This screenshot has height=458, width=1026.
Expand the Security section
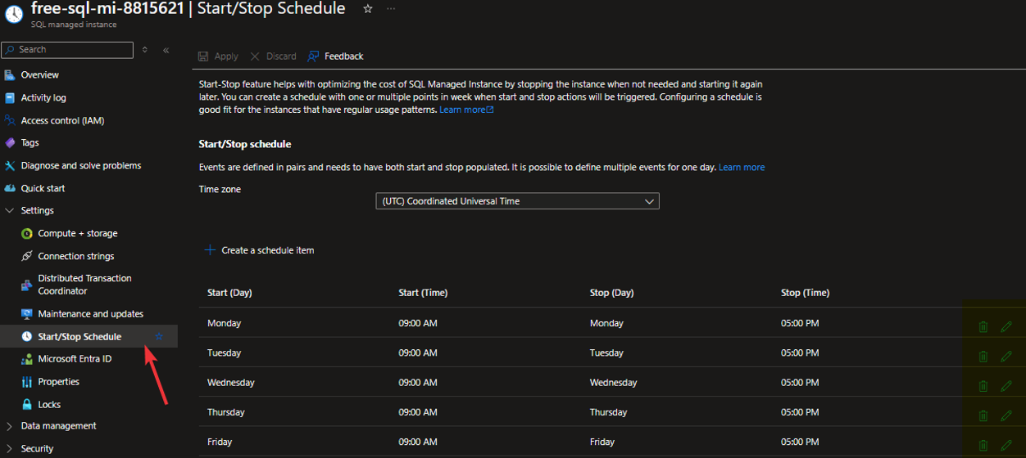click(x=10, y=448)
